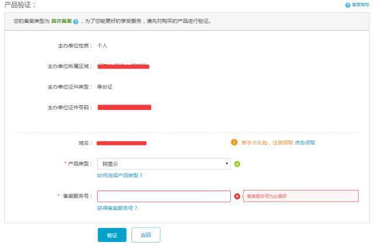Screen dimensions: 374x246
Task: Focus the 备案服务号 input field
Action: (x=164, y=196)
